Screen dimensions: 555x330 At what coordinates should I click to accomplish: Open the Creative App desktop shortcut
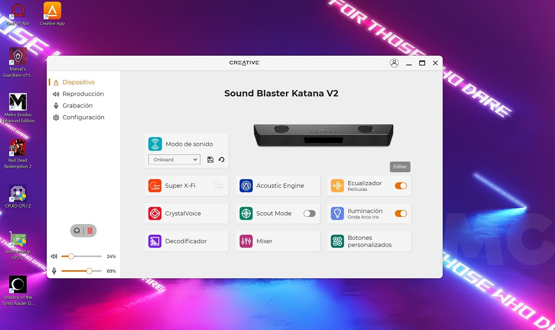tap(52, 14)
